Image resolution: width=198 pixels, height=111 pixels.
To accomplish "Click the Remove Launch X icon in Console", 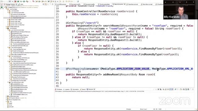I will 158,89.
